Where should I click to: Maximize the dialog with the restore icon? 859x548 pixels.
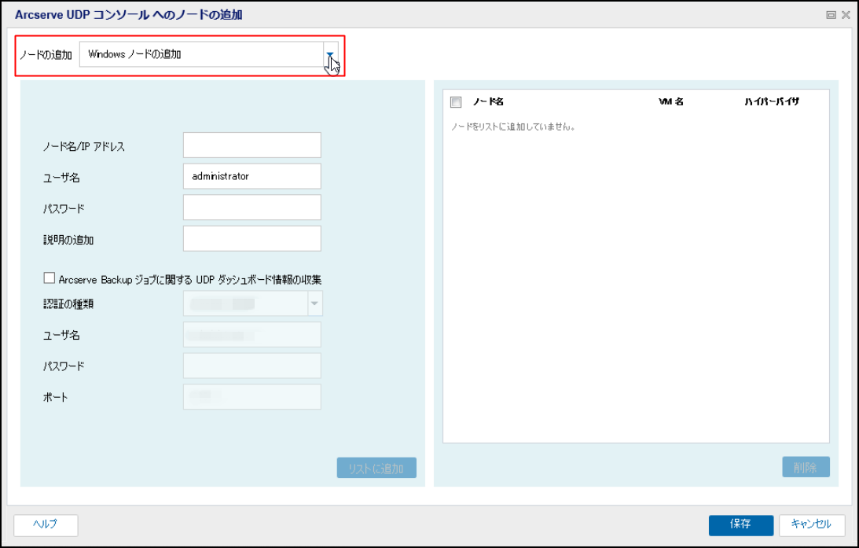point(831,15)
